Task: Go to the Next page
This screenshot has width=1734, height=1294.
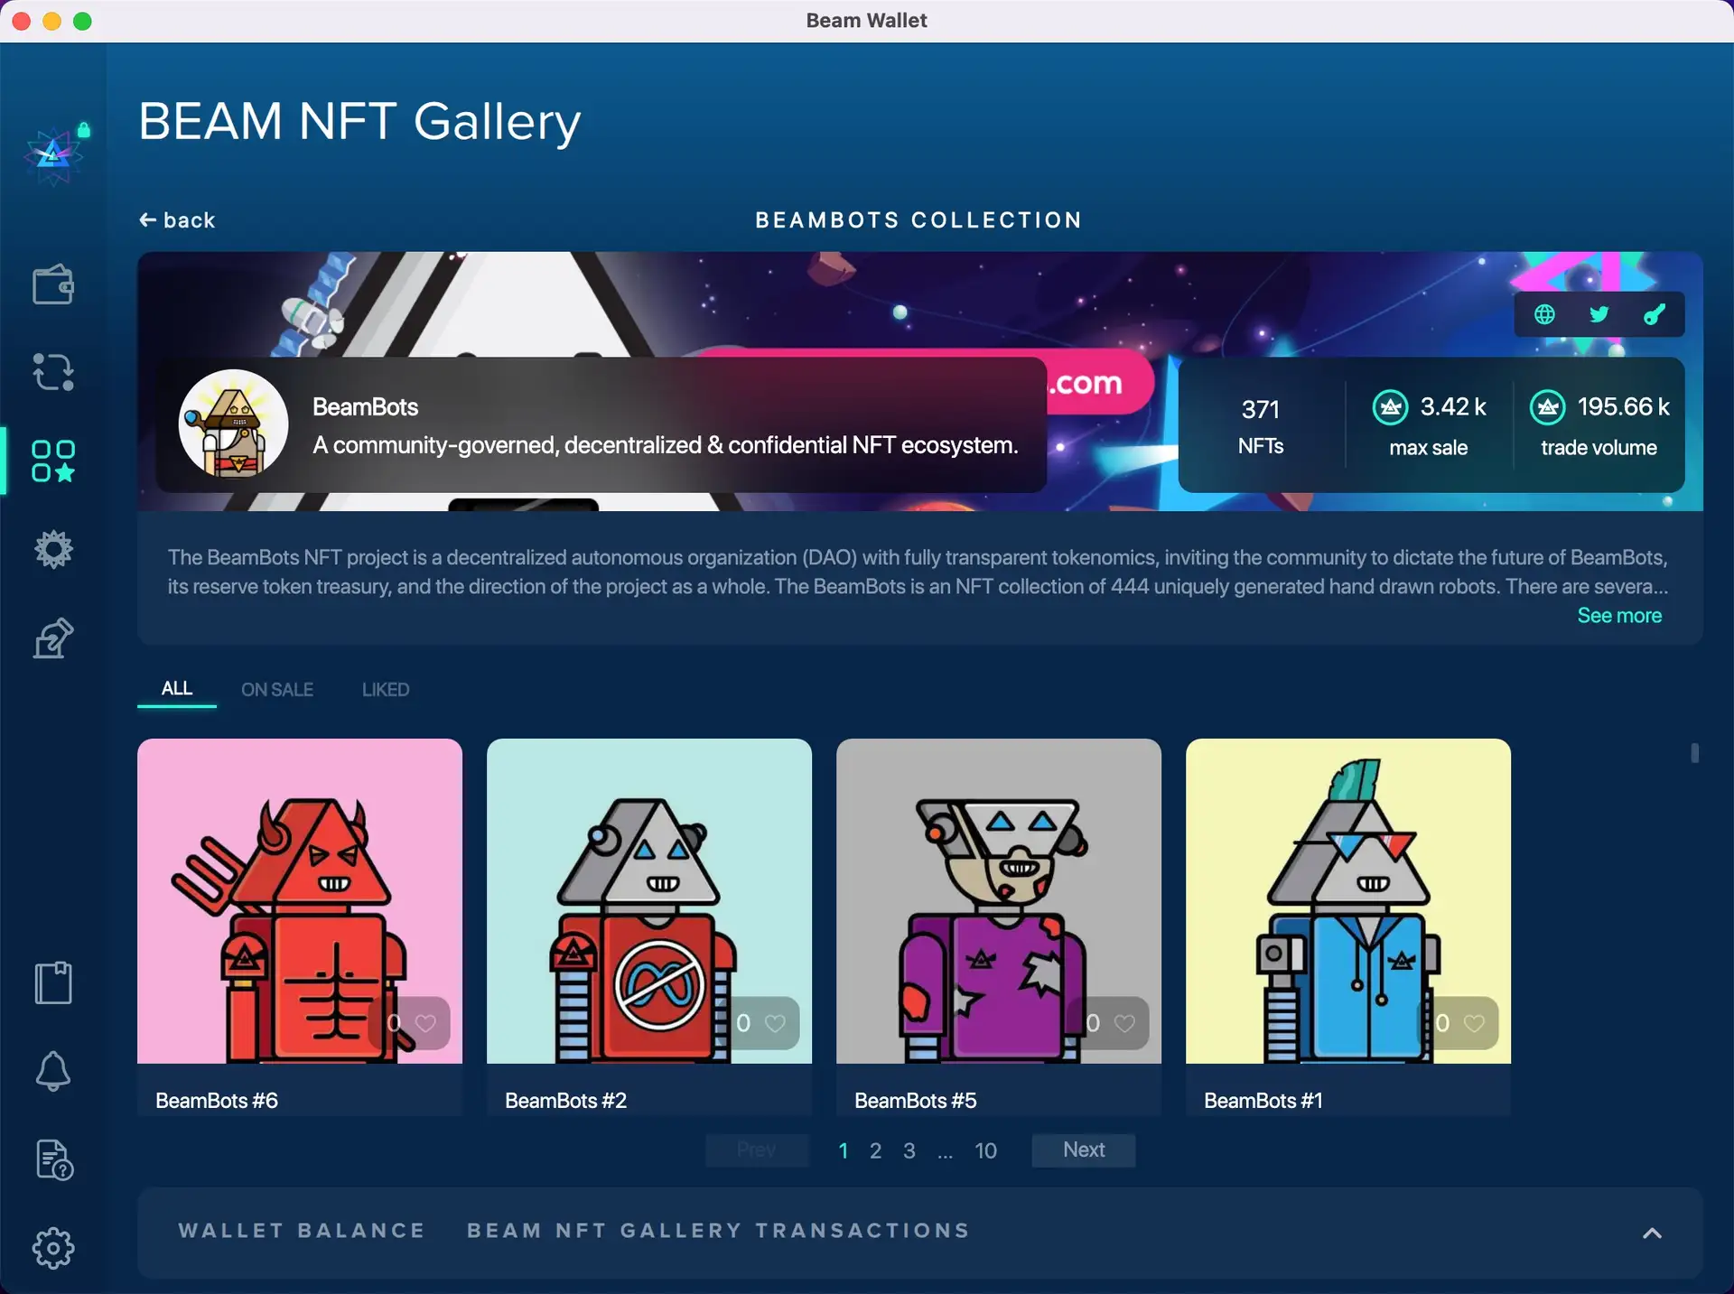Action: [1083, 1150]
